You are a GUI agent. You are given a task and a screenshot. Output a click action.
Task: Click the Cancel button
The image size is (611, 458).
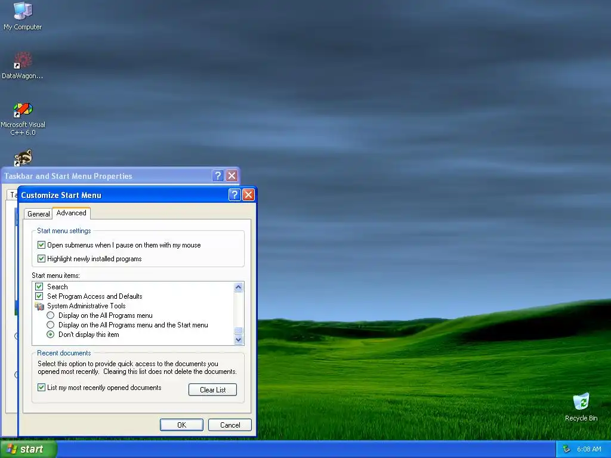tap(230, 425)
